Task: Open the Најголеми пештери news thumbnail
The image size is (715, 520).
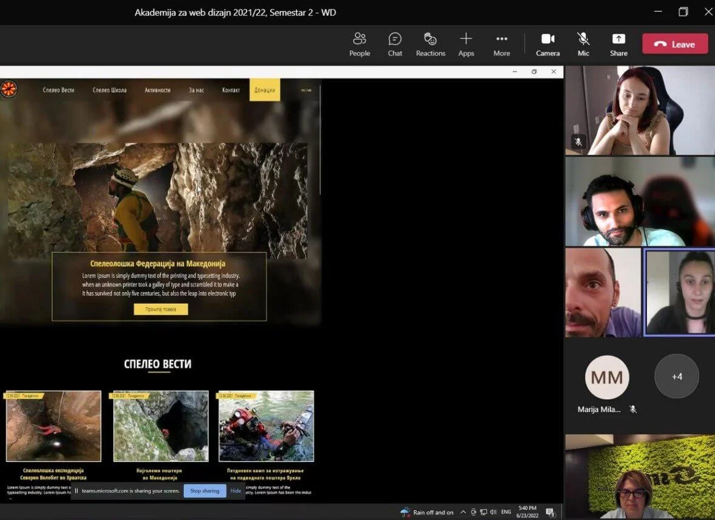Action: coord(161,426)
